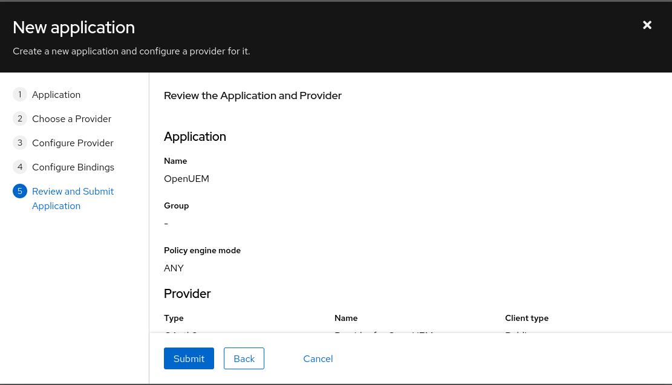The image size is (672, 385).
Task: Open the Choose a Provider step
Action: pyautogui.click(x=71, y=119)
